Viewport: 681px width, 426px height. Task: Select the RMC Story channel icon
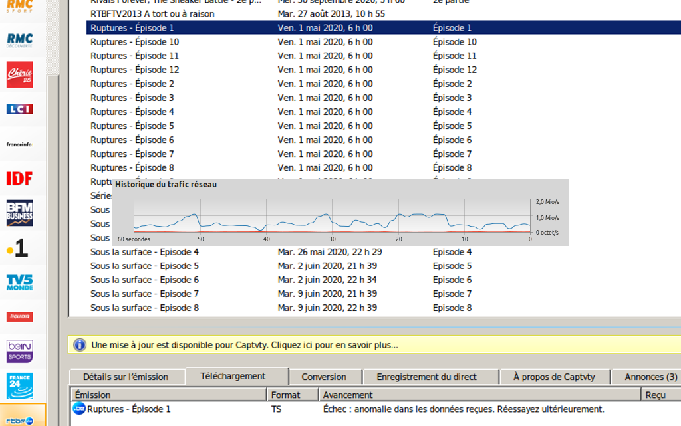[x=19, y=7]
